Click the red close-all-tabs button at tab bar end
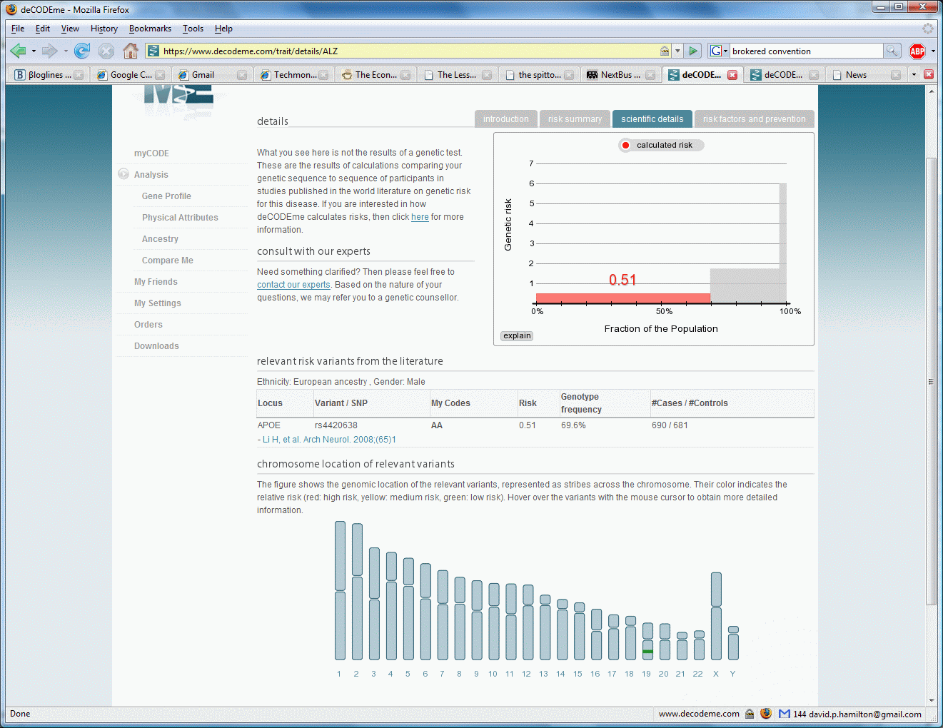This screenshot has width=943, height=728. tap(929, 74)
